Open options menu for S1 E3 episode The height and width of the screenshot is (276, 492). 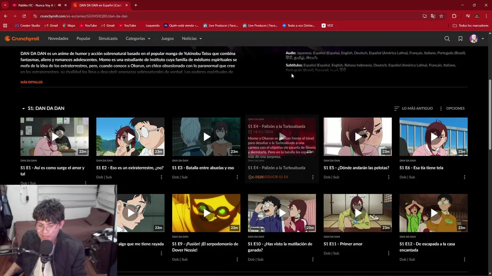coord(237,177)
